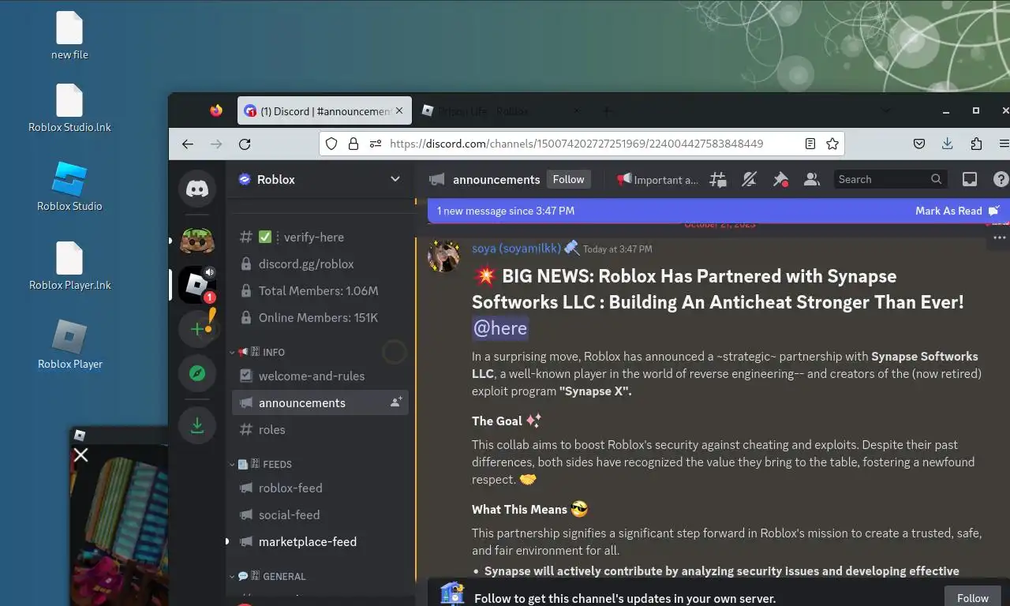The height and width of the screenshot is (606, 1010).
Task: Open Firefox application menu
Action: (x=1004, y=144)
